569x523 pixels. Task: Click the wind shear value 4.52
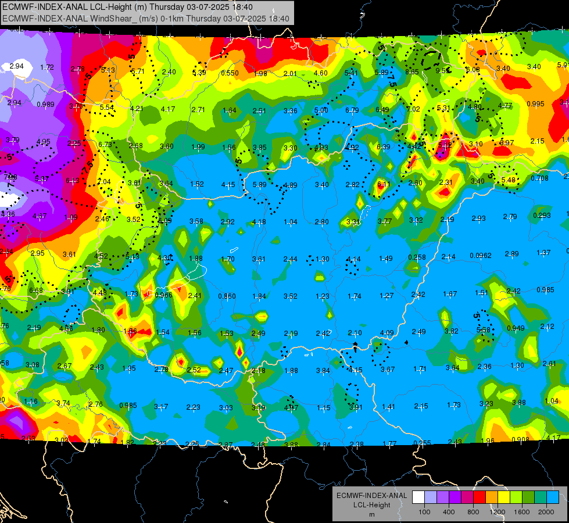pyautogui.click(x=101, y=256)
